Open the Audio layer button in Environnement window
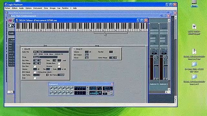The height and width of the screenshot is (116, 207). pos(11,33)
